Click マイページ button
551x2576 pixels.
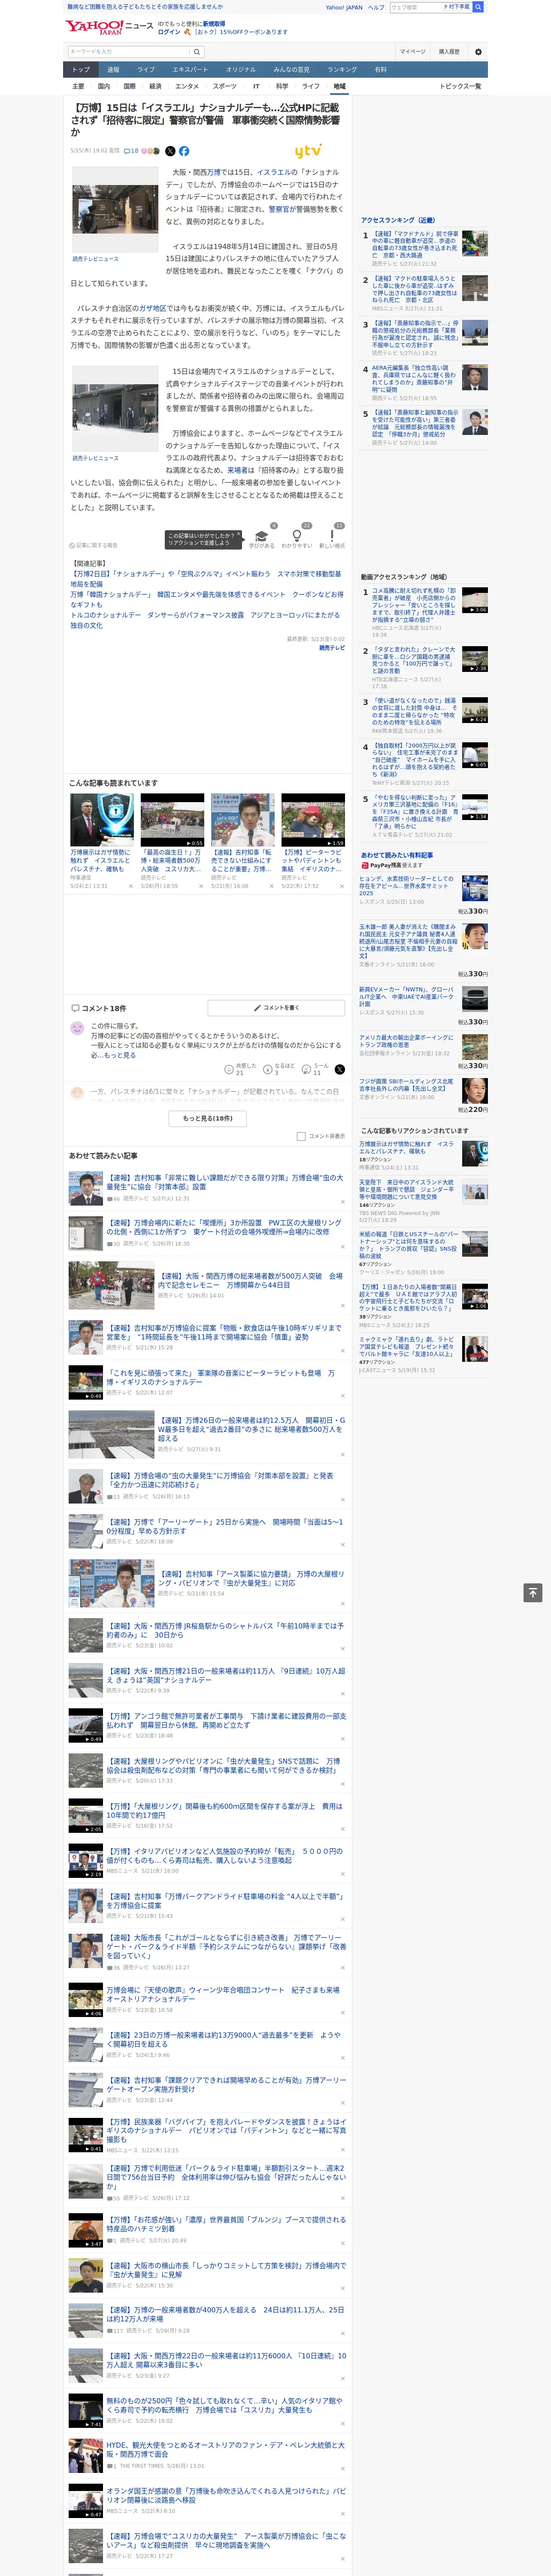click(413, 51)
